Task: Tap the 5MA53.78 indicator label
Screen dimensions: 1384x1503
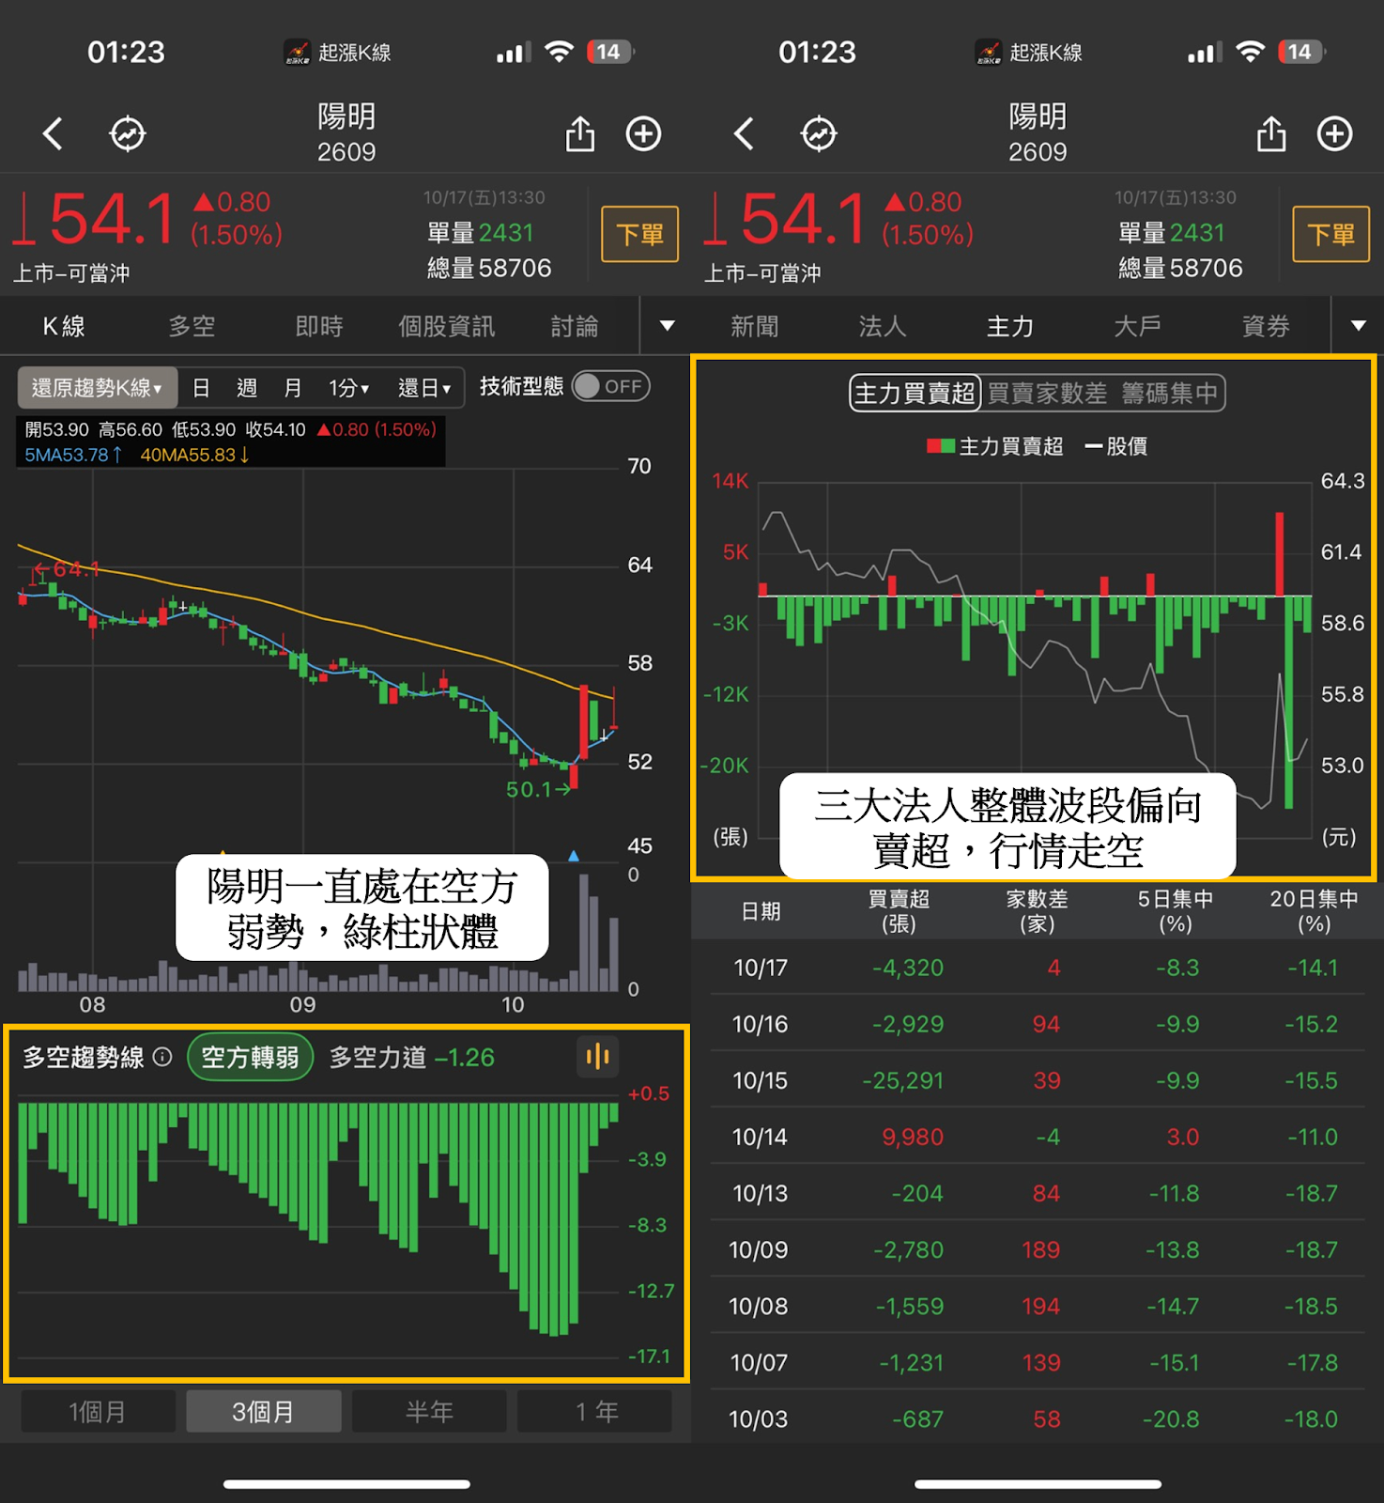Action: pyautogui.click(x=73, y=455)
